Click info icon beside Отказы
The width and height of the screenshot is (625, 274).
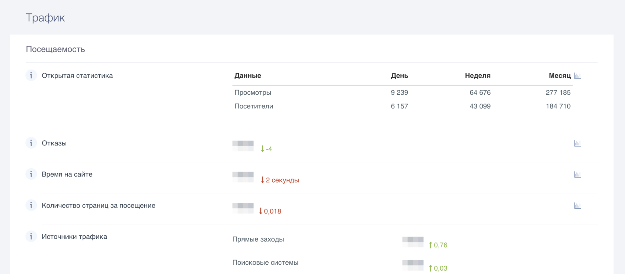tap(31, 143)
